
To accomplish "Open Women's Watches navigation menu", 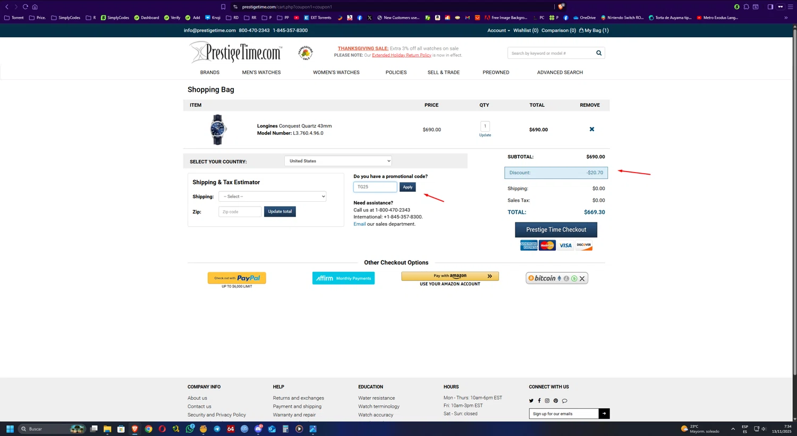I will click(x=336, y=72).
